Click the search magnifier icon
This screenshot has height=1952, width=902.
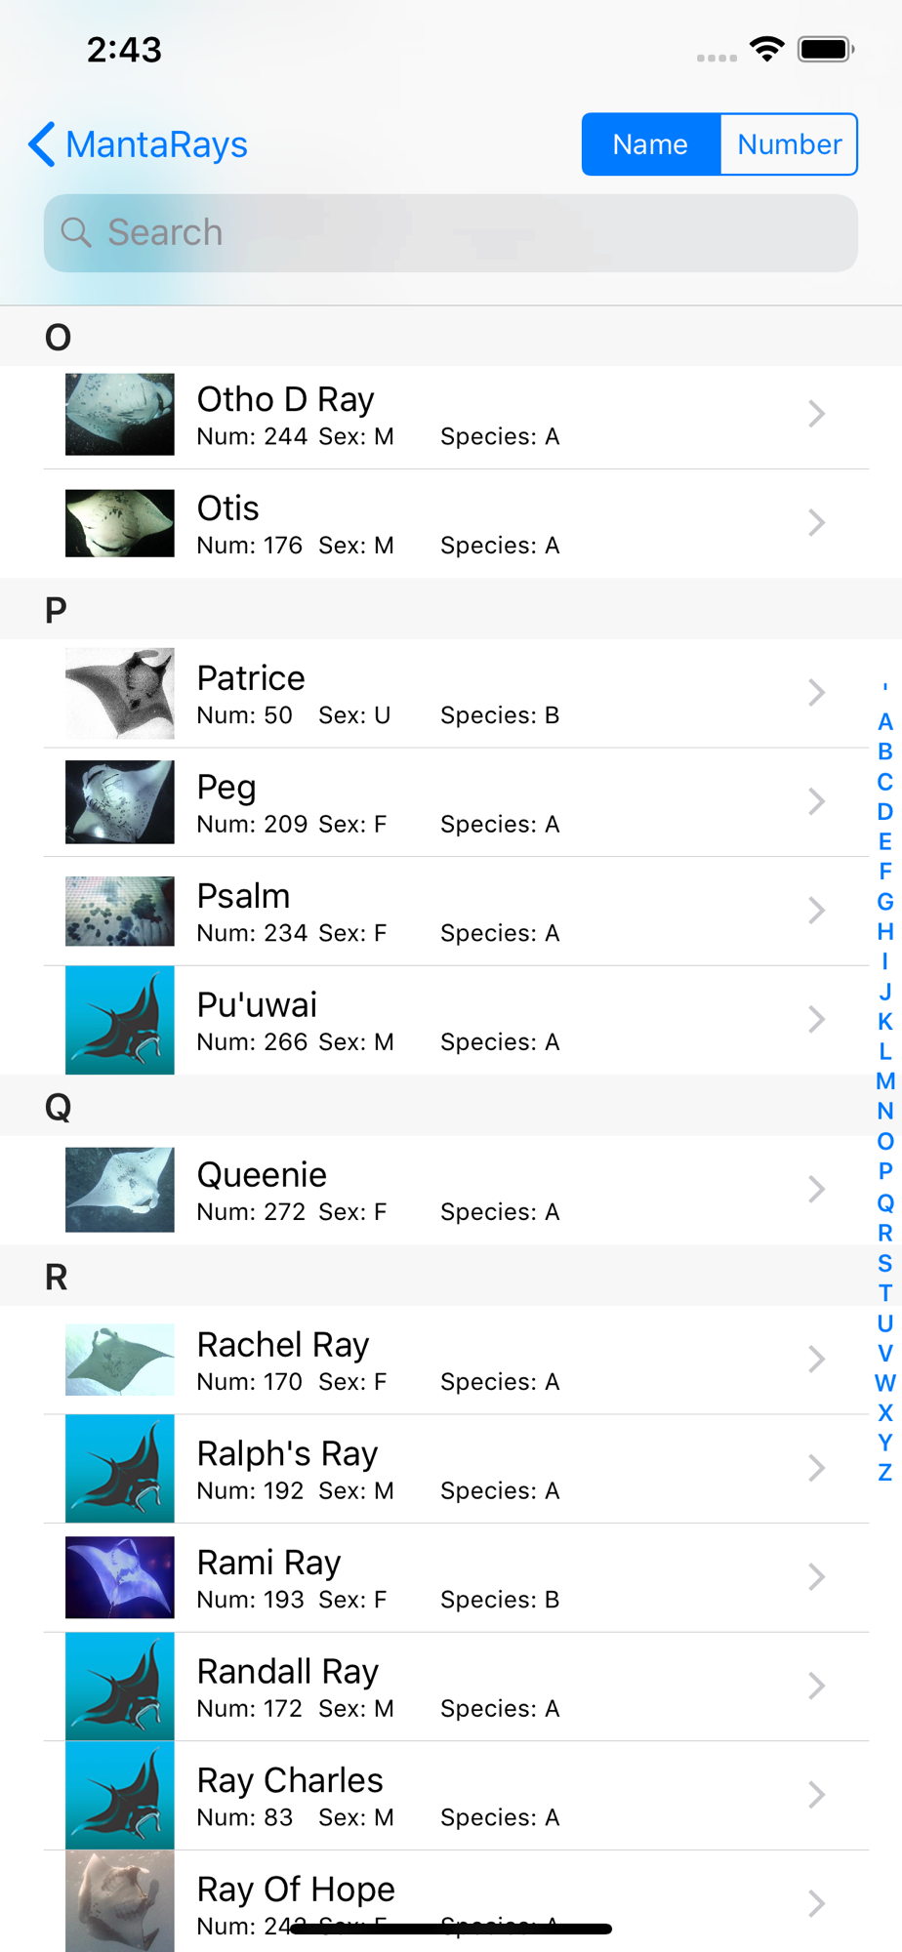pyautogui.click(x=76, y=232)
